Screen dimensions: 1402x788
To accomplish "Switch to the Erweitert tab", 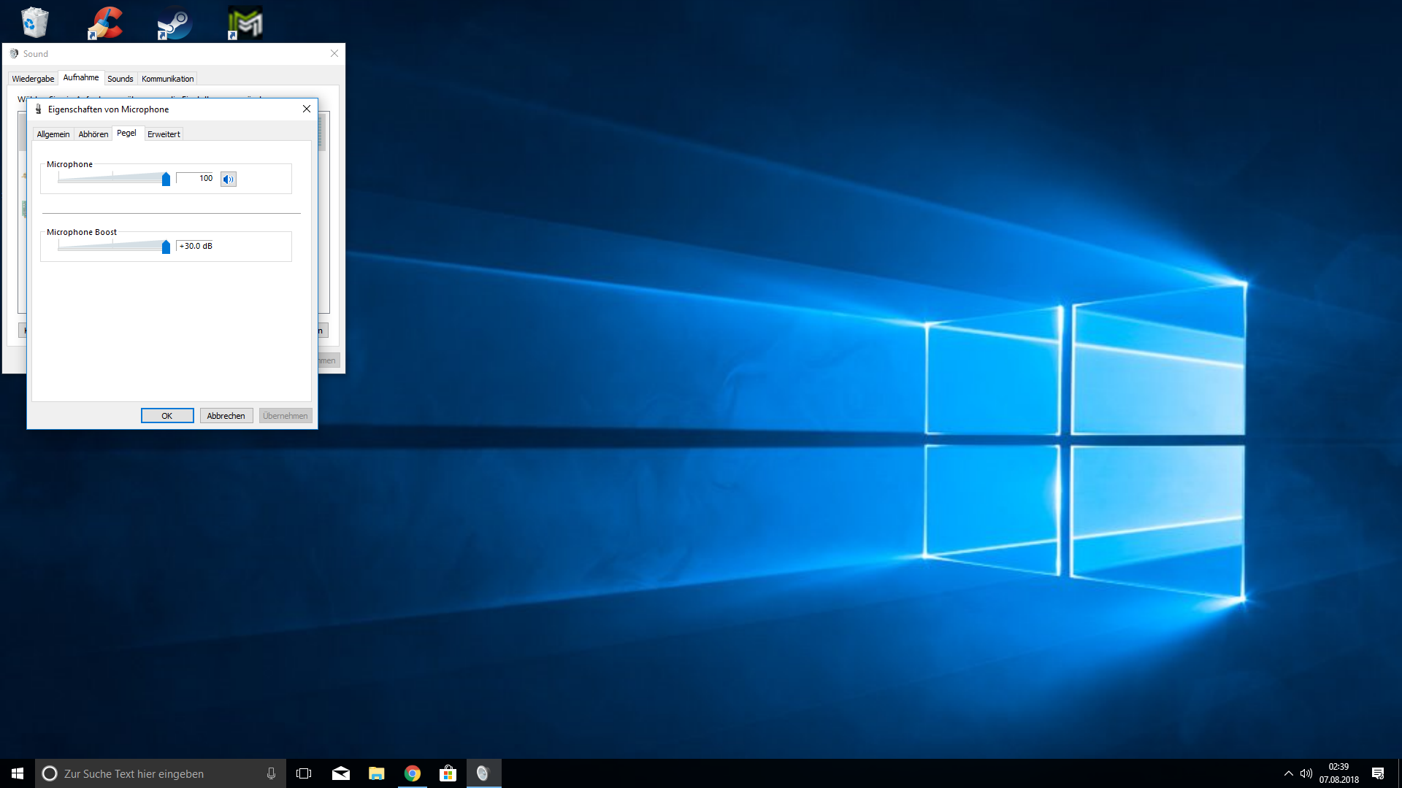I will click(x=164, y=134).
